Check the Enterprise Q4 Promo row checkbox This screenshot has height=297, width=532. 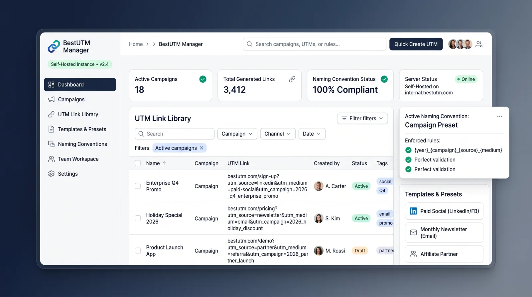coord(138,186)
